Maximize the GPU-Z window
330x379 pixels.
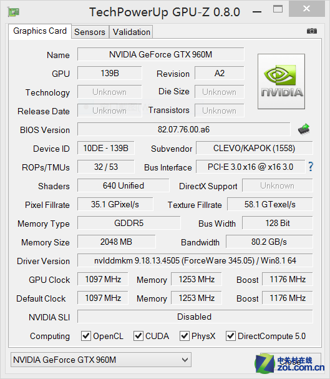278,9
